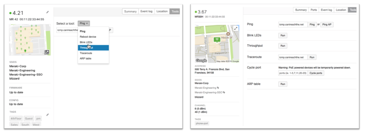Run the Blink LEDs tool

282,36
